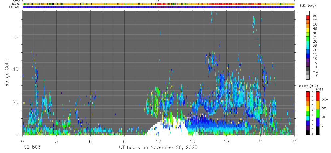Click the black bottom segment of TX FRQ color bar
The image size is (331, 153).
308,132
